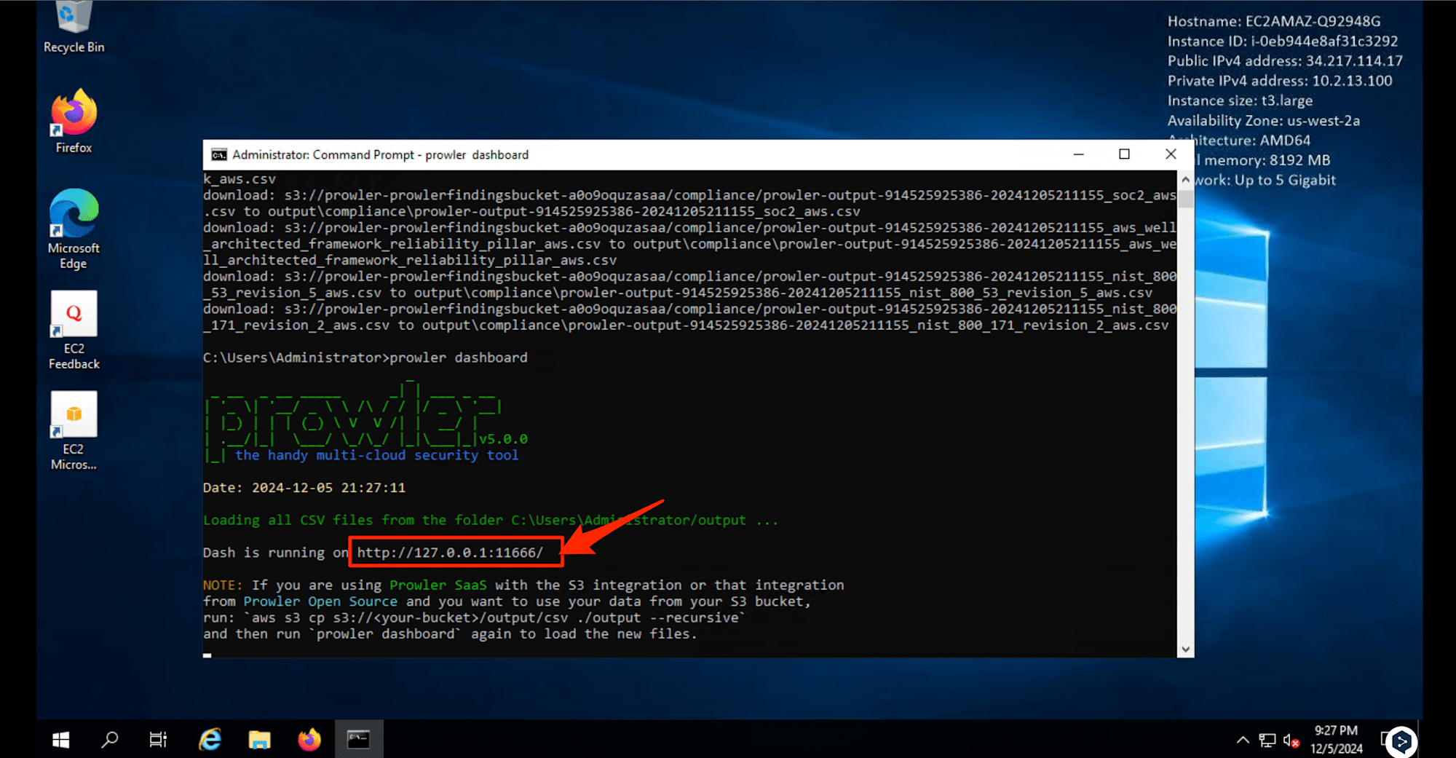Screen dimensions: 1456x758
Task: Launch Firefox from the taskbar
Action: [x=309, y=740]
